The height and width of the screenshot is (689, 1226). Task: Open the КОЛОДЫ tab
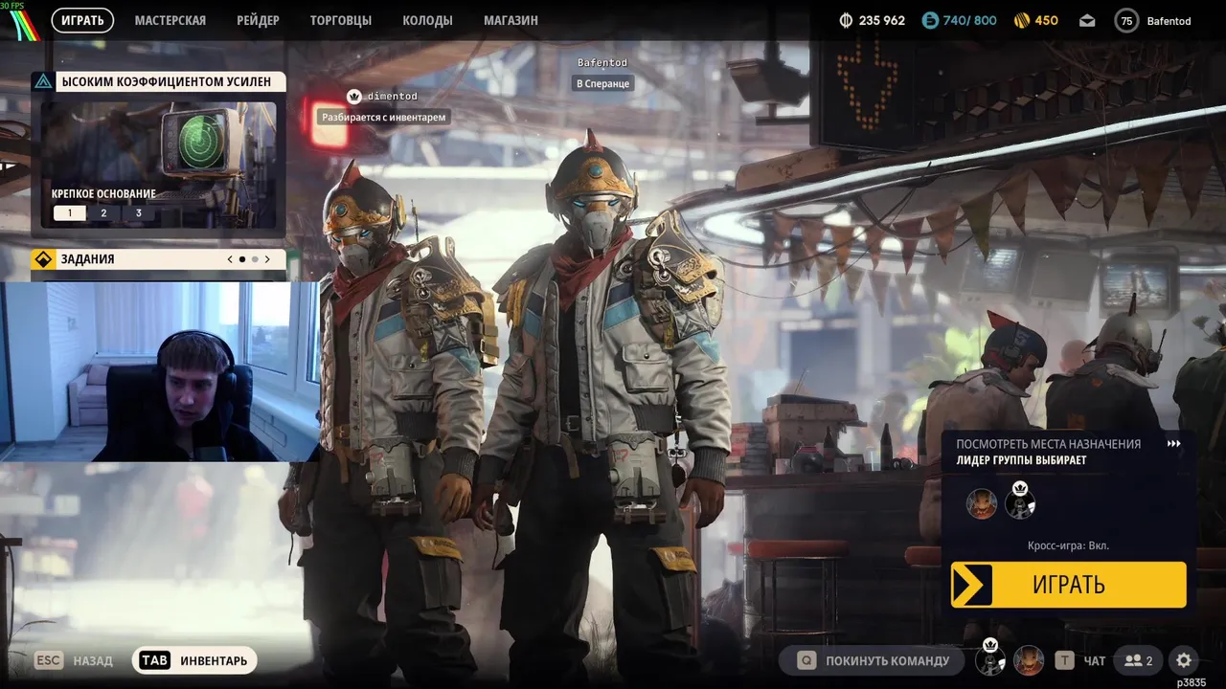[427, 20]
